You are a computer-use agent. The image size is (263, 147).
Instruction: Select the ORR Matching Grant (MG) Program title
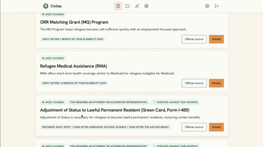coord(74,22)
